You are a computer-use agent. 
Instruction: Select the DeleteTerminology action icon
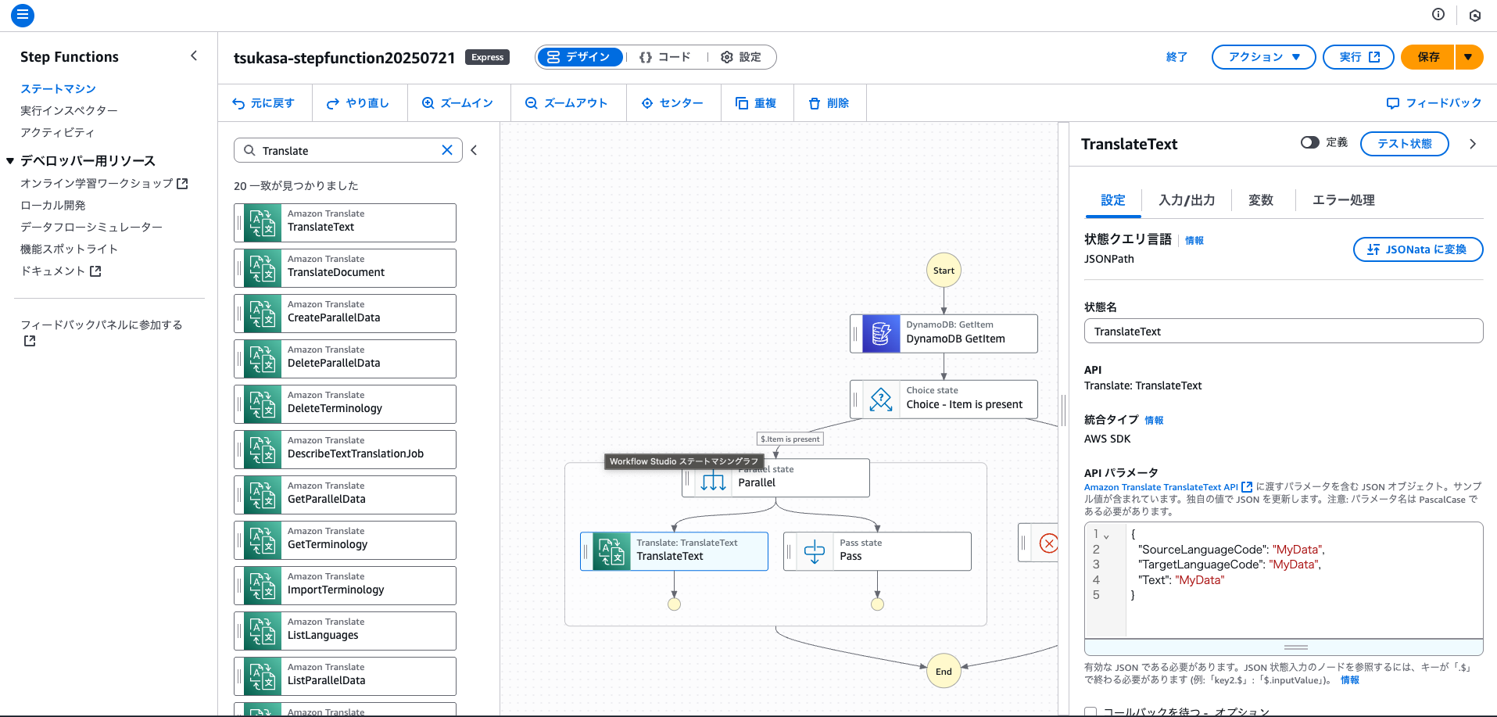tap(263, 404)
